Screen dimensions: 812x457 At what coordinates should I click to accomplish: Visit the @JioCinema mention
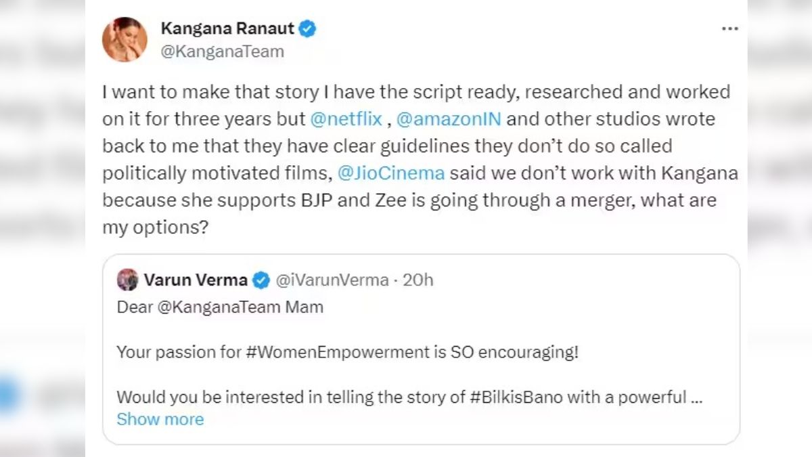tap(390, 173)
